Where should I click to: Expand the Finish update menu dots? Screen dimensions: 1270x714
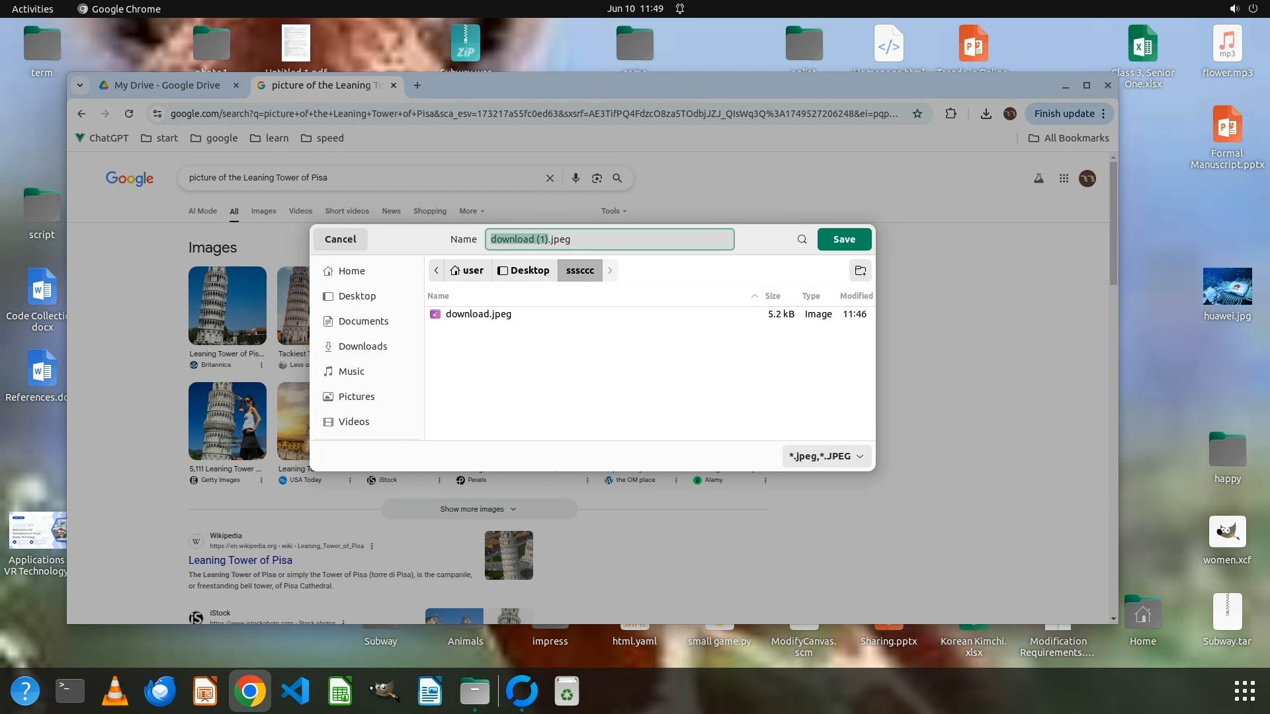pyautogui.click(x=1103, y=114)
